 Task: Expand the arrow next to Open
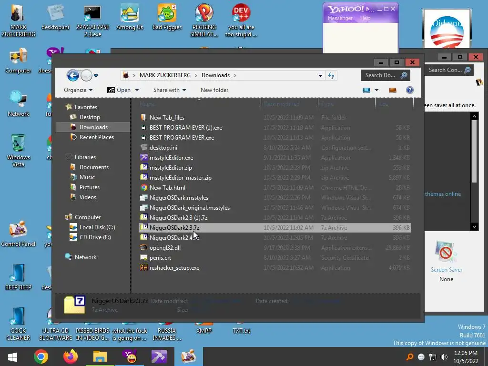pyautogui.click(x=137, y=90)
